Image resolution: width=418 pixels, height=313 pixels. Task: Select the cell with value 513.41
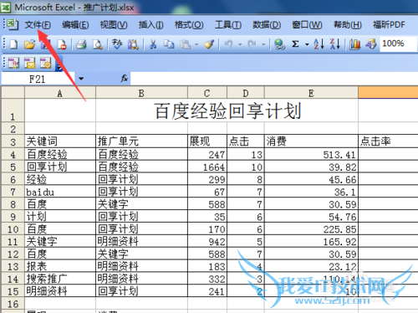pos(311,154)
